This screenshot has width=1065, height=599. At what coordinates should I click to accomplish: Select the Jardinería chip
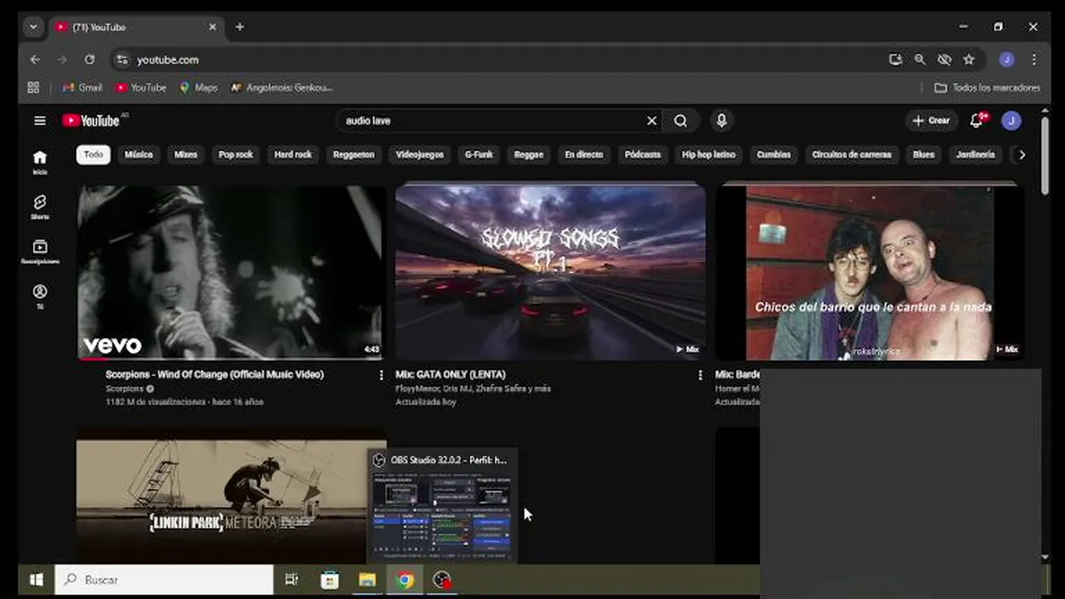(975, 155)
